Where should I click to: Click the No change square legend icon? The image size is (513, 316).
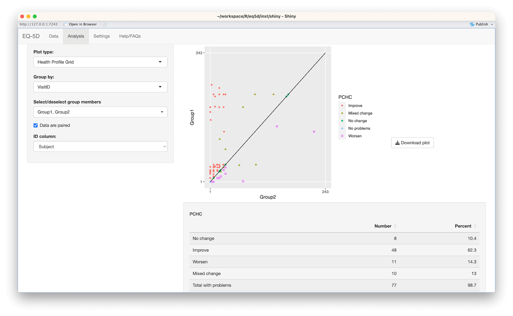[x=342, y=121]
